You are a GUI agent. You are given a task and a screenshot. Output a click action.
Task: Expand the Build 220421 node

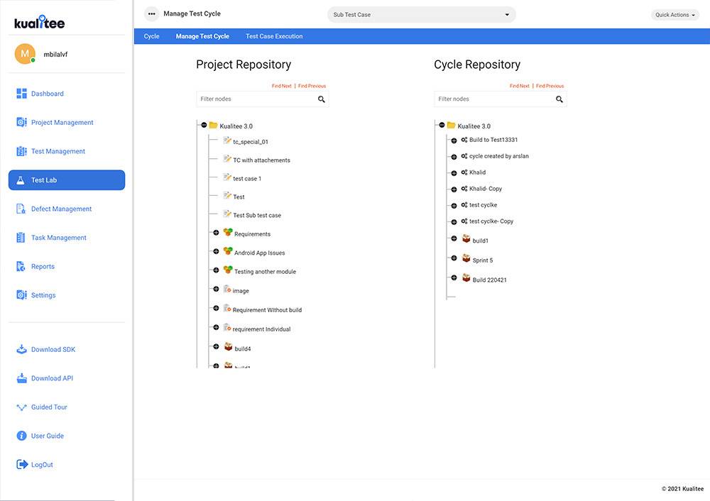point(454,278)
